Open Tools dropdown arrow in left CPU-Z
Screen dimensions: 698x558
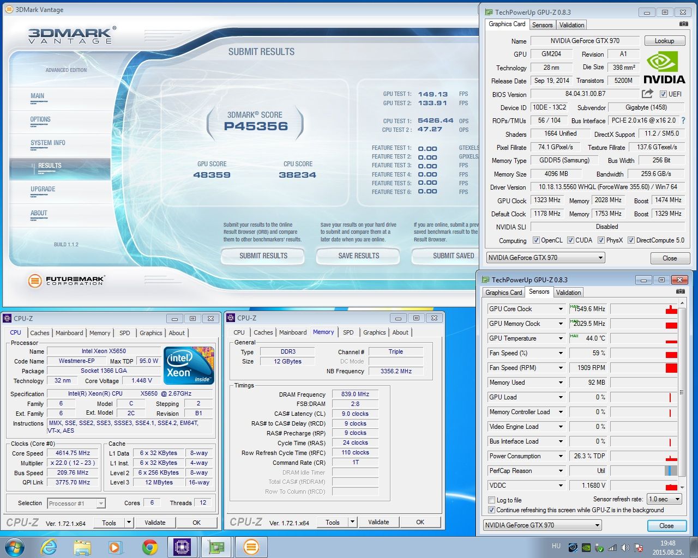click(129, 522)
